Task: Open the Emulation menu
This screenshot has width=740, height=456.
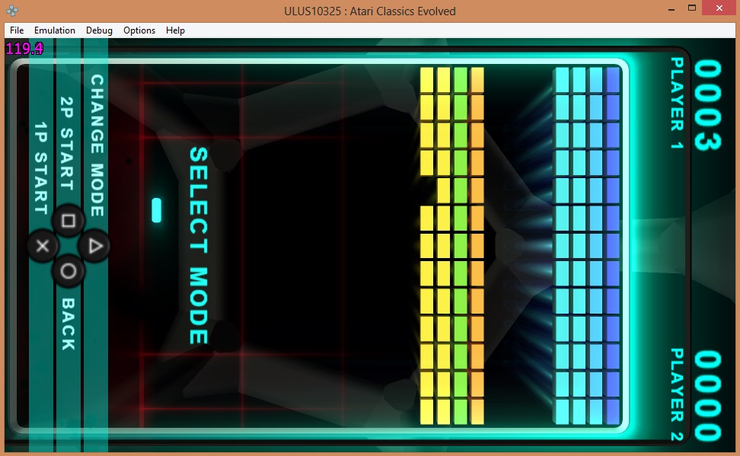Action: 55,30
